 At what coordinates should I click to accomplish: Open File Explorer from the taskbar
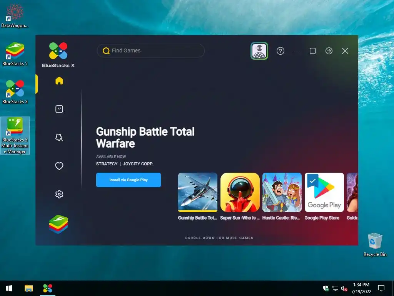click(x=28, y=288)
